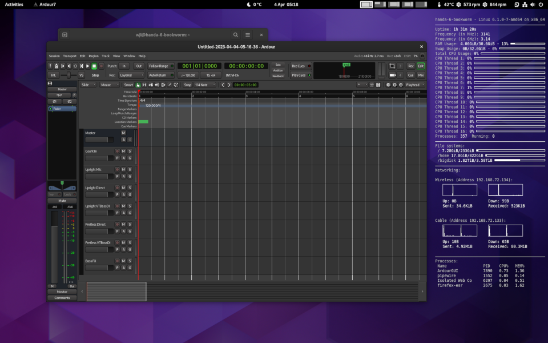The image size is (548, 343).
Task: Open the Region menu
Action: pos(93,56)
